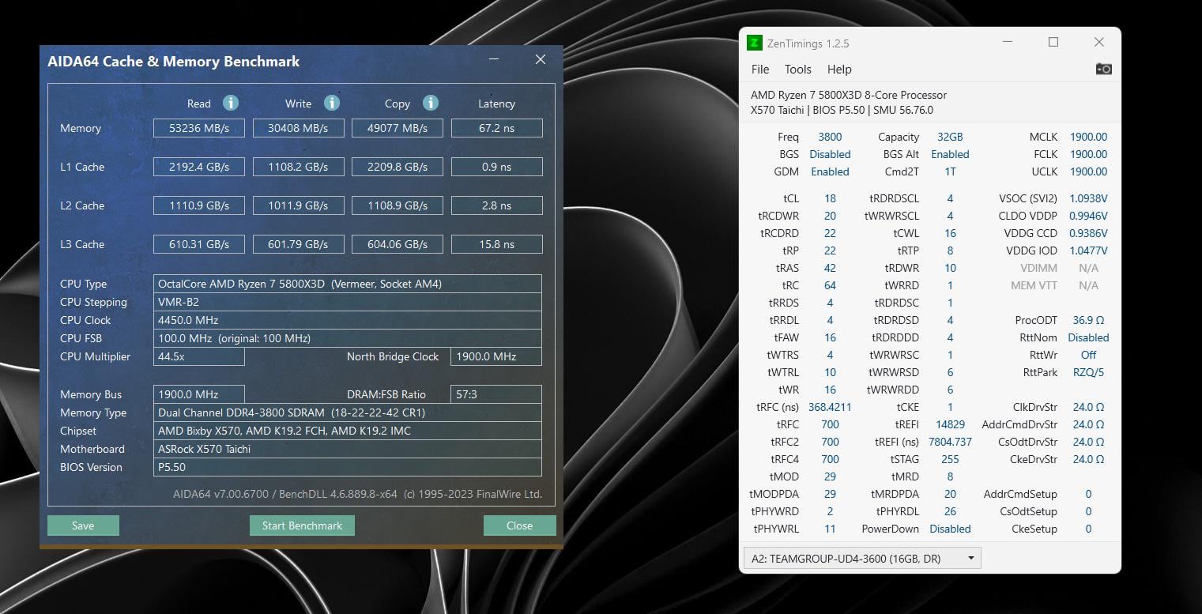1202x614 pixels.
Task: Select the L1 Cache latency 0.9 ns
Action: (497, 167)
